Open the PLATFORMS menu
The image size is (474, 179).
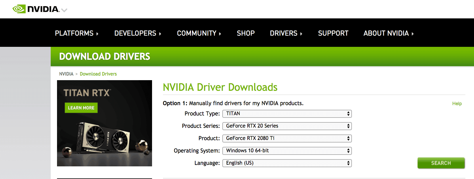(x=77, y=33)
